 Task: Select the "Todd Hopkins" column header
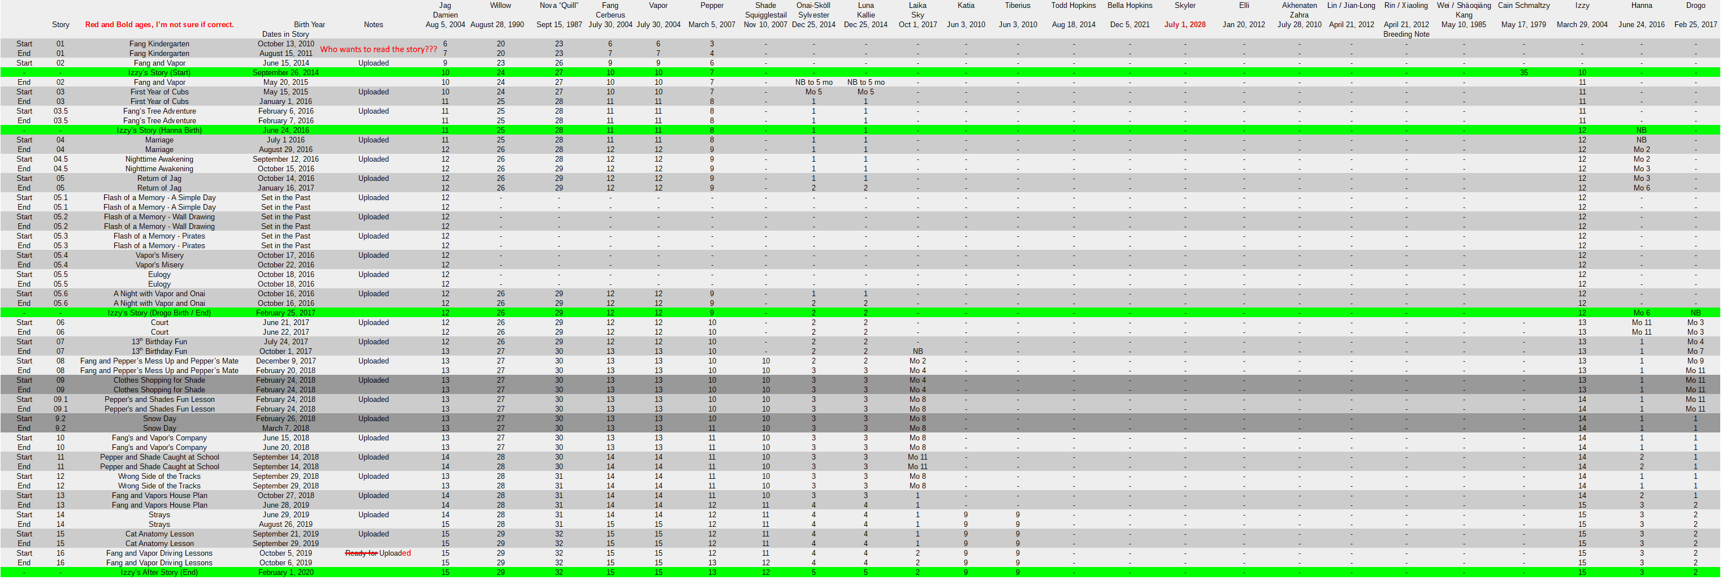coord(1074,6)
